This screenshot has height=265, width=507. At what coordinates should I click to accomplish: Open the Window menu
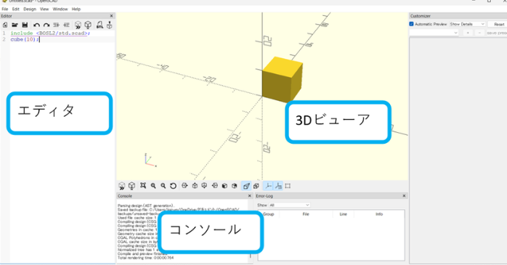pos(60,9)
